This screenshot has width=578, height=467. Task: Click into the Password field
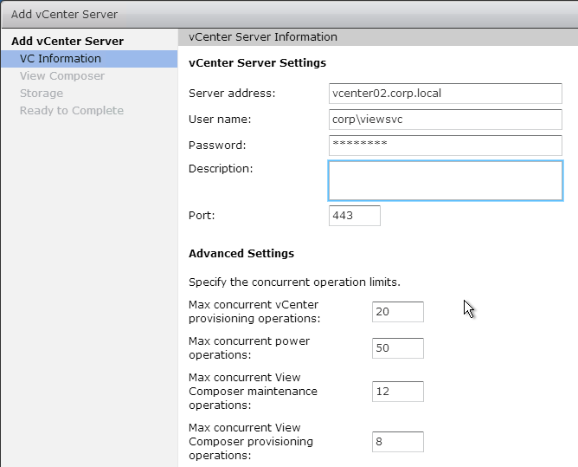pos(446,145)
